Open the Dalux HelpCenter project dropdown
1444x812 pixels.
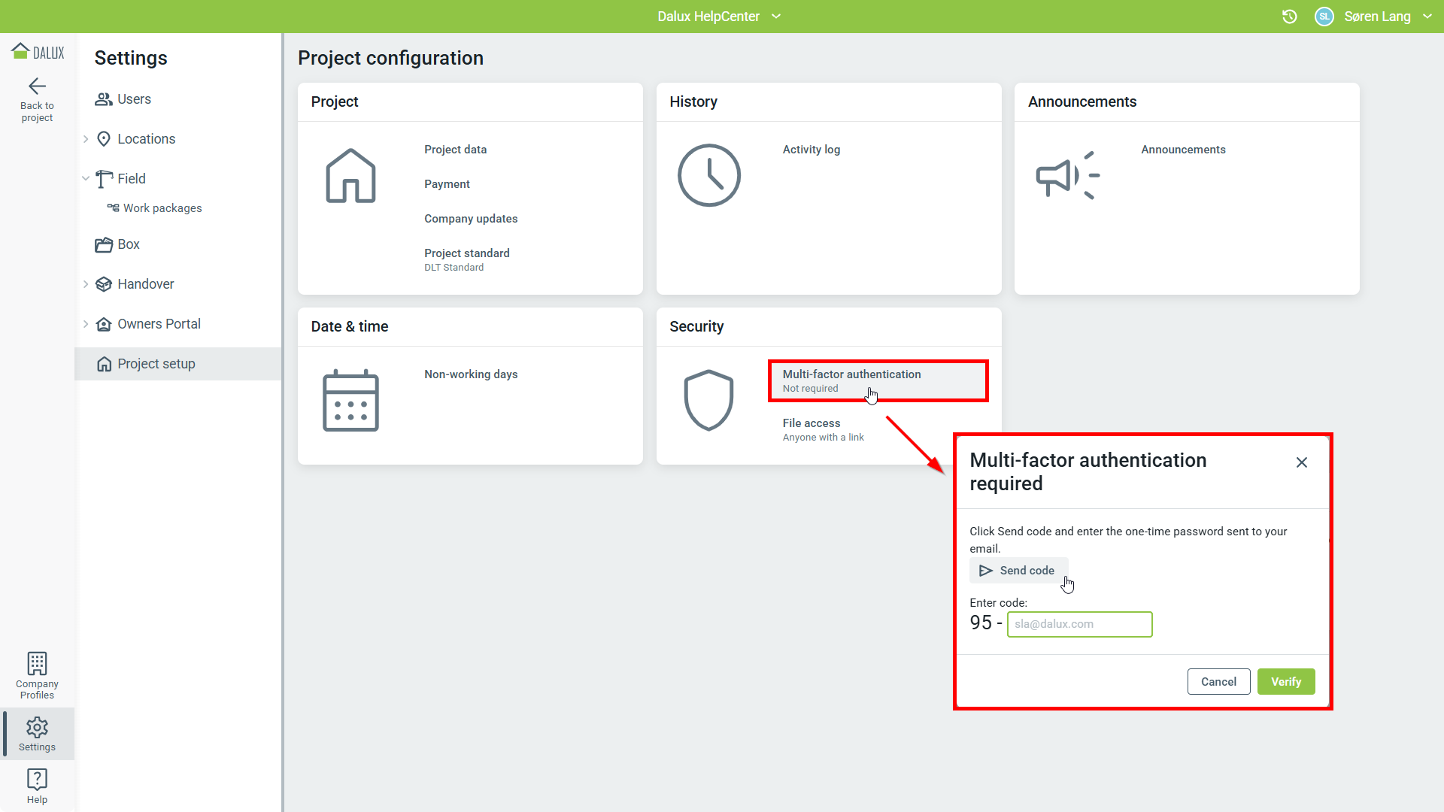click(718, 17)
